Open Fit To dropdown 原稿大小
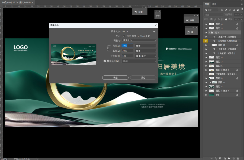Screen dimensions: 244x160 139,40
